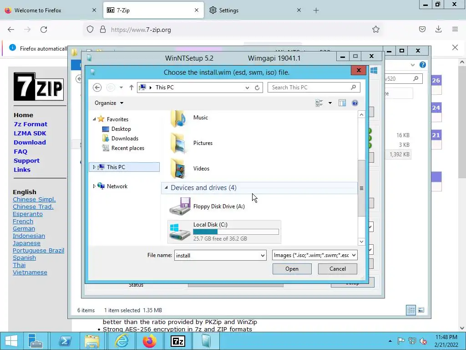Open File name dropdown list
Image resolution: width=466 pixels, height=350 pixels.
(x=263, y=255)
